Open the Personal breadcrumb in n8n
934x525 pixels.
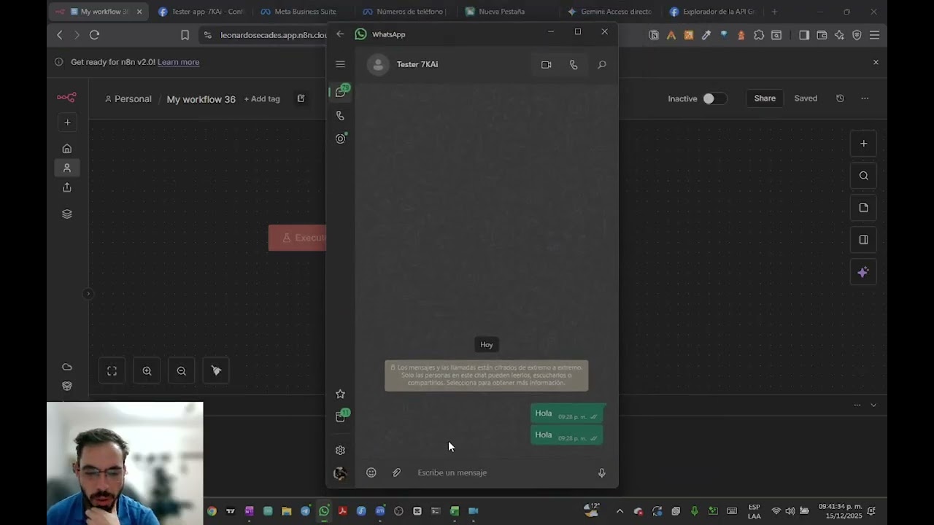click(128, 99)
